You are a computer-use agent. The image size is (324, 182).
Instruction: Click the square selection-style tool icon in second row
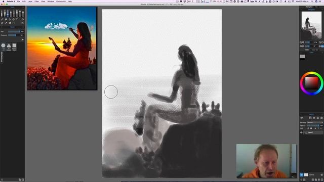[17, 19]
